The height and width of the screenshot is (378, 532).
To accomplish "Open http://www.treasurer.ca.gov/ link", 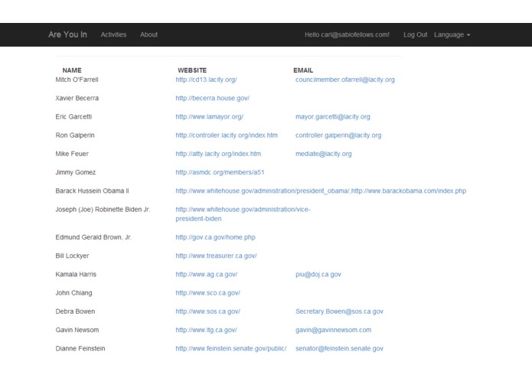I will (x=216, y=256).
